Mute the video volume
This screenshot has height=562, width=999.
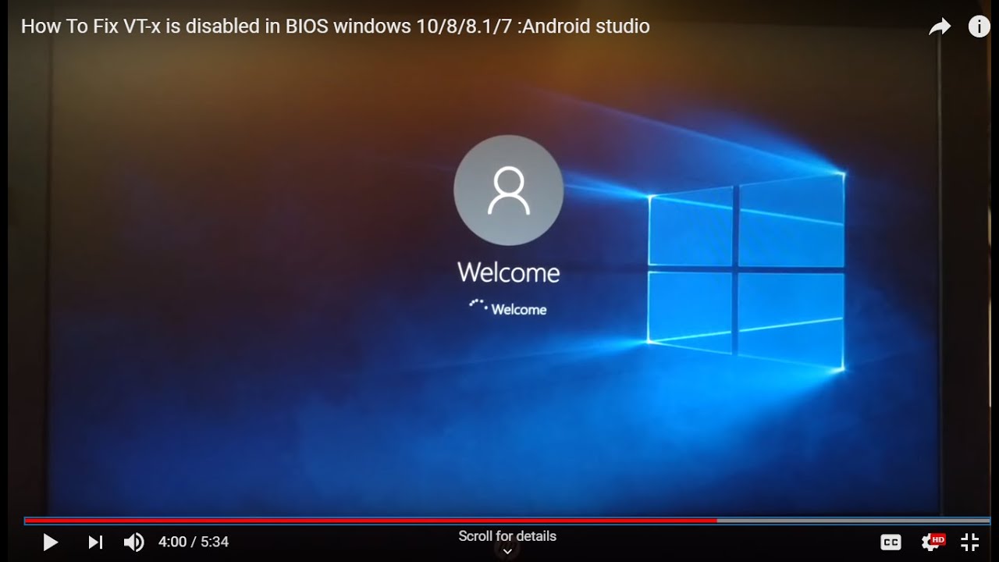coord(133,542)
